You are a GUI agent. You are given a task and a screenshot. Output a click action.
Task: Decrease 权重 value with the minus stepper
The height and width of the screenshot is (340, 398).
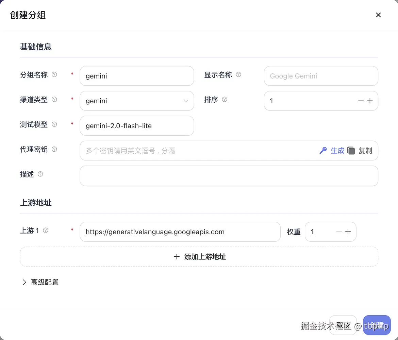tap(338, 232)
